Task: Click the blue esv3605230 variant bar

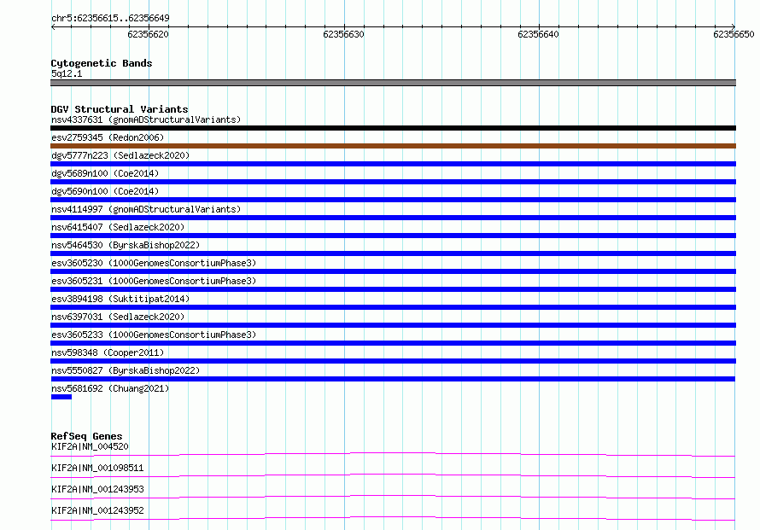Action: pyautogui.click(x=393, y=271)
